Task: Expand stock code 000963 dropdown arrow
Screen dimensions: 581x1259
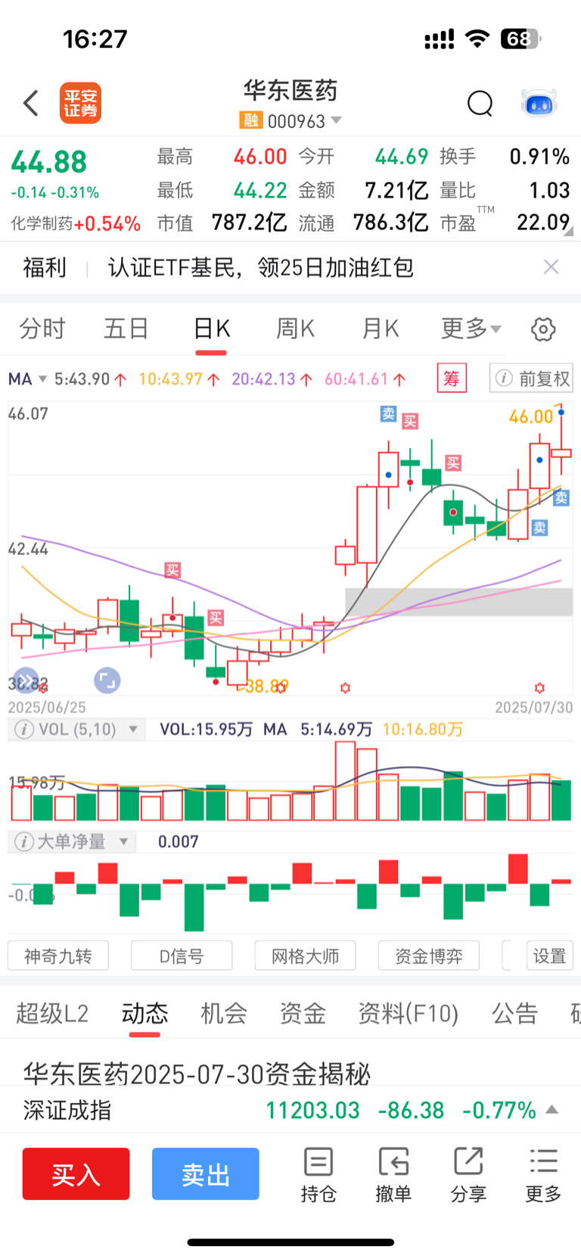Action: pos(337,120)
